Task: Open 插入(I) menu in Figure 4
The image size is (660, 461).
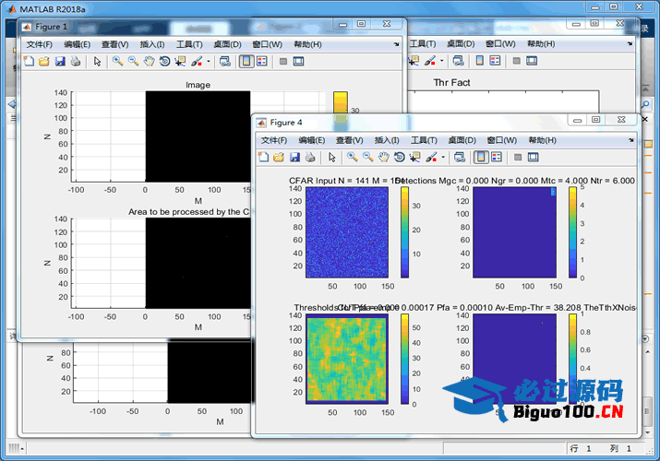Action: tap(387, 140)
